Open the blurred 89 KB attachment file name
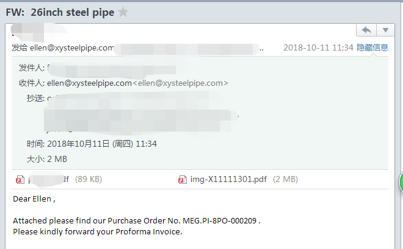Viewport: 403px width, 249px height. [x=48, y=180]
